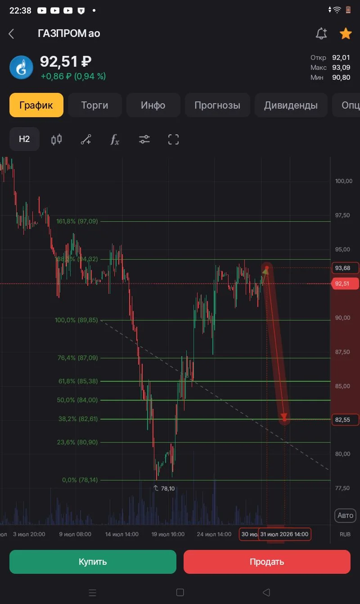This screenshot has height=604, width=360.
Task: Click the 92,51 current price label on axis
Action: pos(345,284)
